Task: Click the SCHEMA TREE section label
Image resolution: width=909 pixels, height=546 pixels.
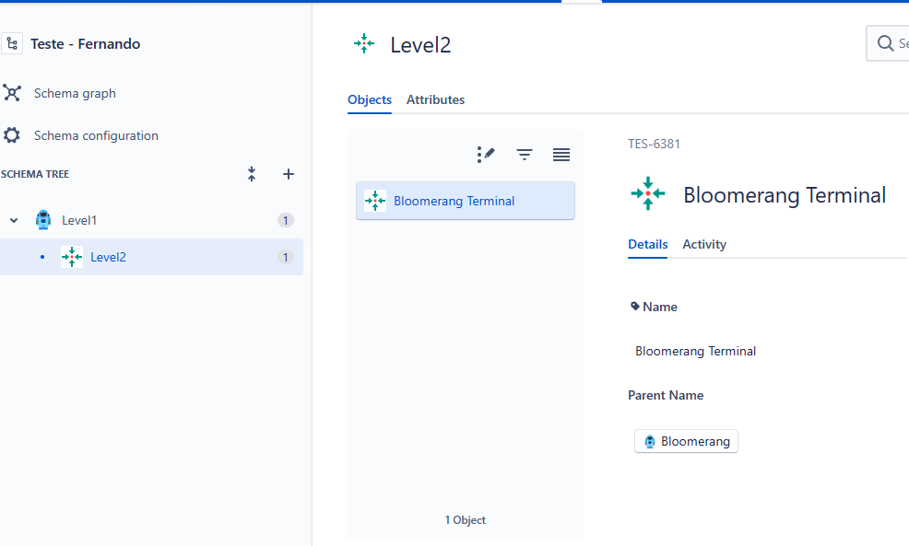Action: tap(35, 174)
